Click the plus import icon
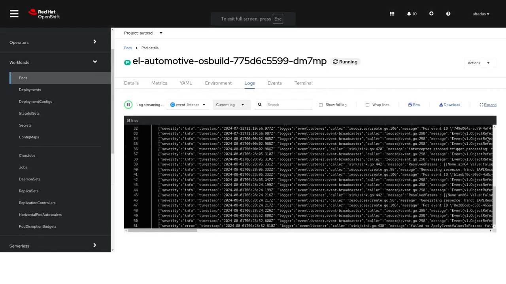 click(431, 14)
